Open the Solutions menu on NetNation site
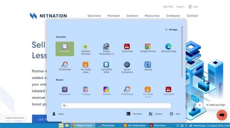The width and height of the screenshot is (230, 128). click(x=94, y=16)
